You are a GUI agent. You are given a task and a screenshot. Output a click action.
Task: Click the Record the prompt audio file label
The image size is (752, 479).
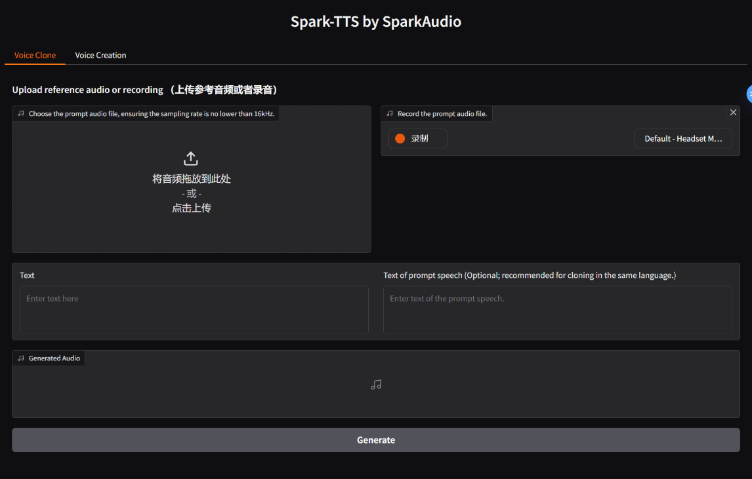coord(442,113)
